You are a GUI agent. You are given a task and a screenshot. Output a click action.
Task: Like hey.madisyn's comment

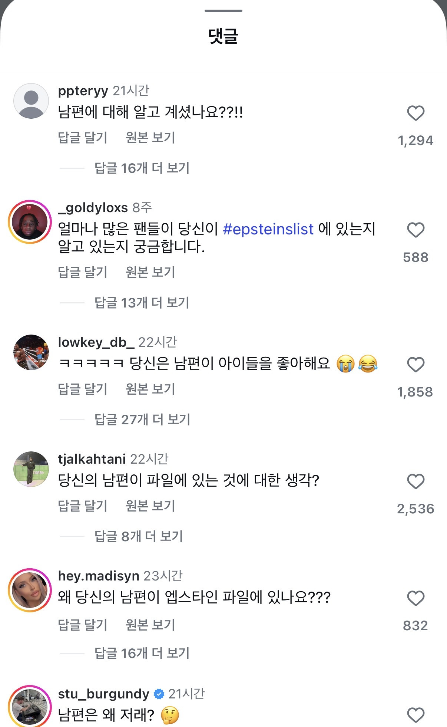click(x=415, y=598)
